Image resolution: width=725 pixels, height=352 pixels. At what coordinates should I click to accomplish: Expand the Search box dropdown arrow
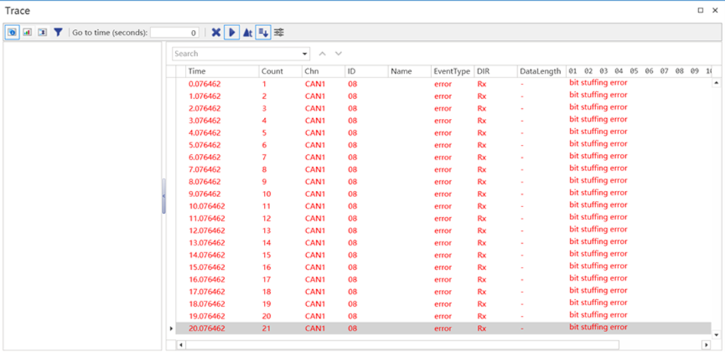(x=305, y=54)
